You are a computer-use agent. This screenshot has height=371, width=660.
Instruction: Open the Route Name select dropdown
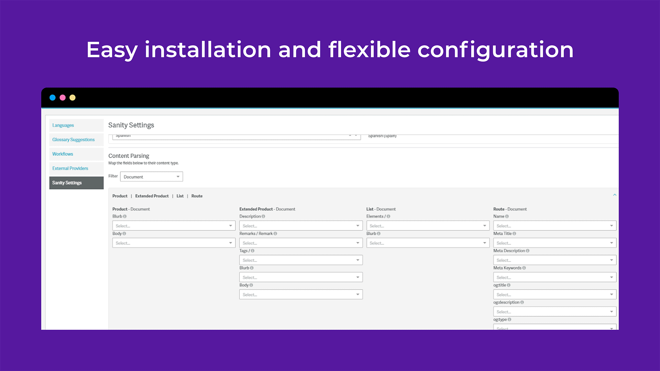(555, 226)
